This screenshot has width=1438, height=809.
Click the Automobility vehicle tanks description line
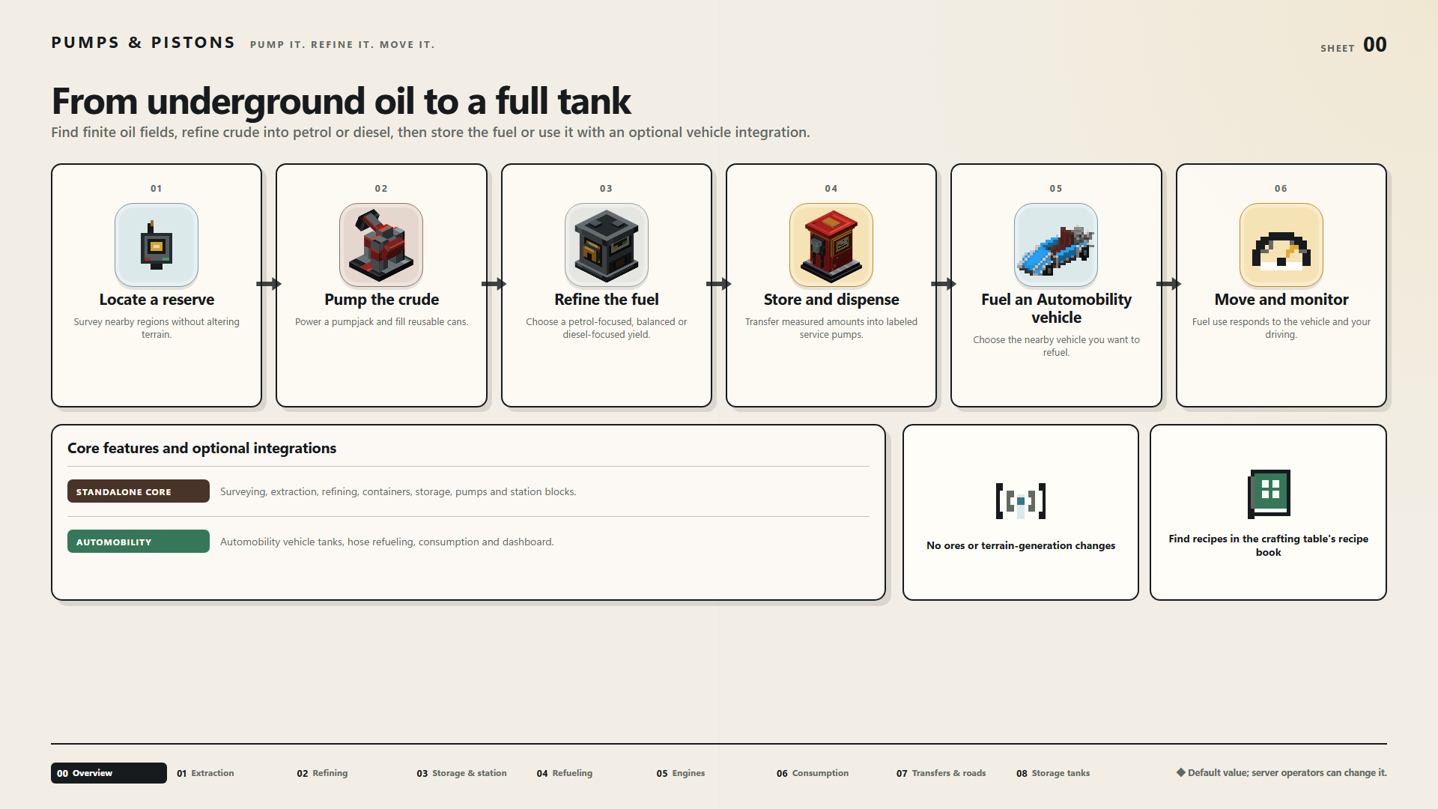click(x=386, y=542)
